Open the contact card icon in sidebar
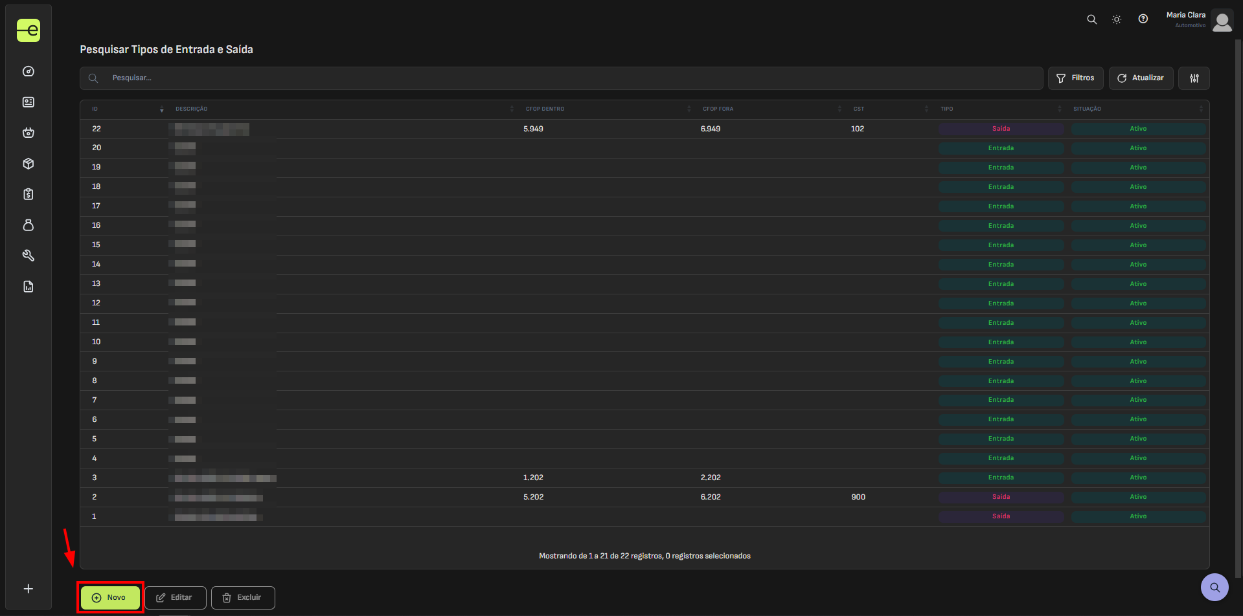 29,102
